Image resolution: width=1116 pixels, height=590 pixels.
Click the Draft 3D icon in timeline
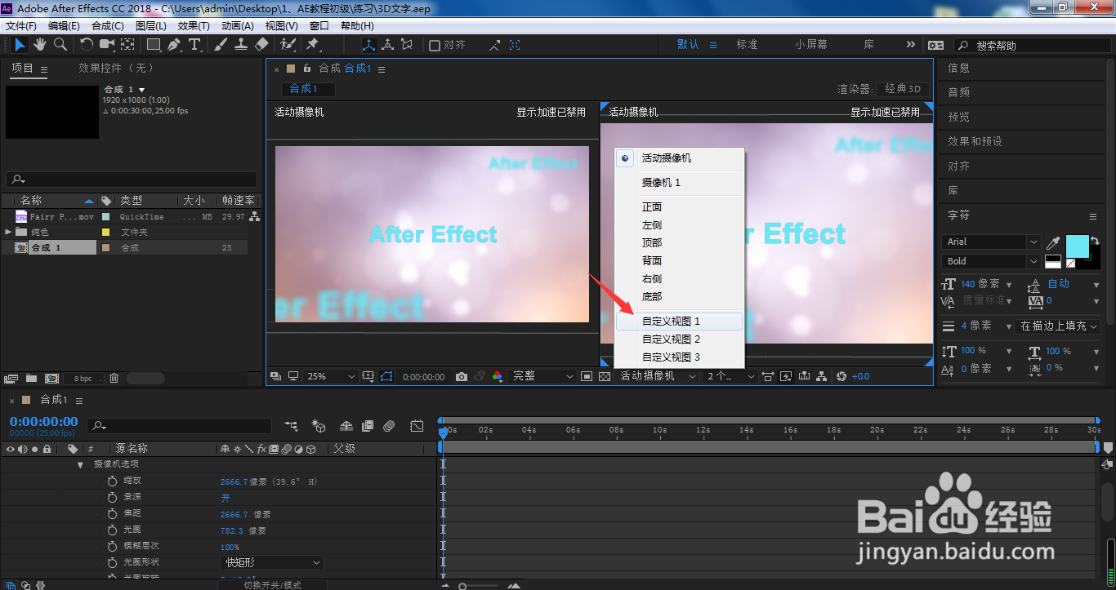pyautogui.click(x=319, y=426)
